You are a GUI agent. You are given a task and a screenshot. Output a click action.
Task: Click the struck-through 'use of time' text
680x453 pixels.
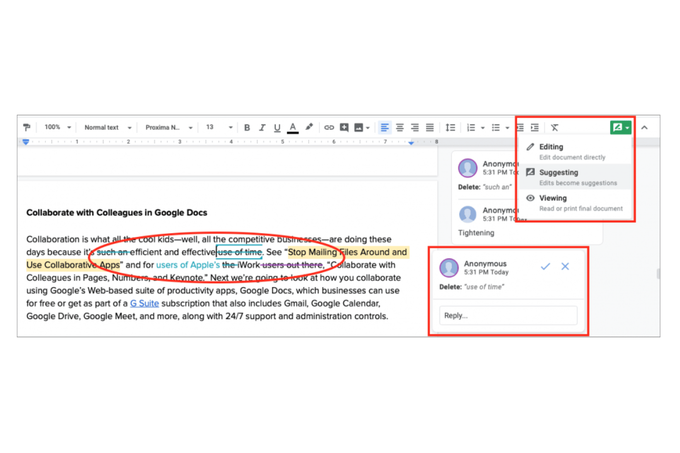click(x=239, y=252)
